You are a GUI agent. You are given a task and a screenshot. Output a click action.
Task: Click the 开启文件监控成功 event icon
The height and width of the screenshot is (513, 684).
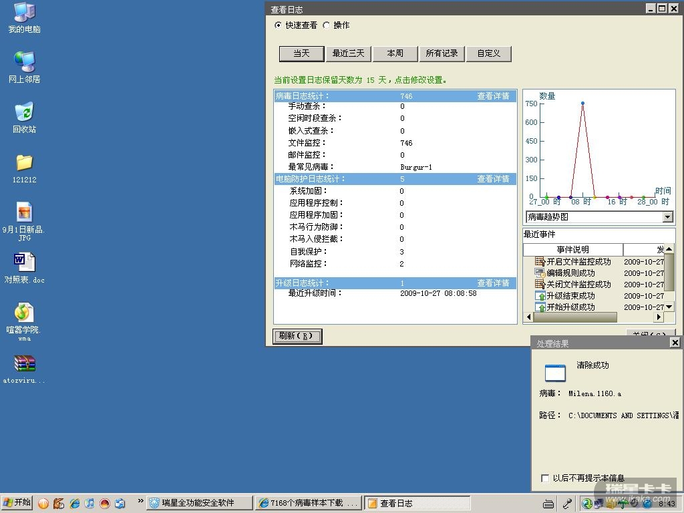click(540, 262)
